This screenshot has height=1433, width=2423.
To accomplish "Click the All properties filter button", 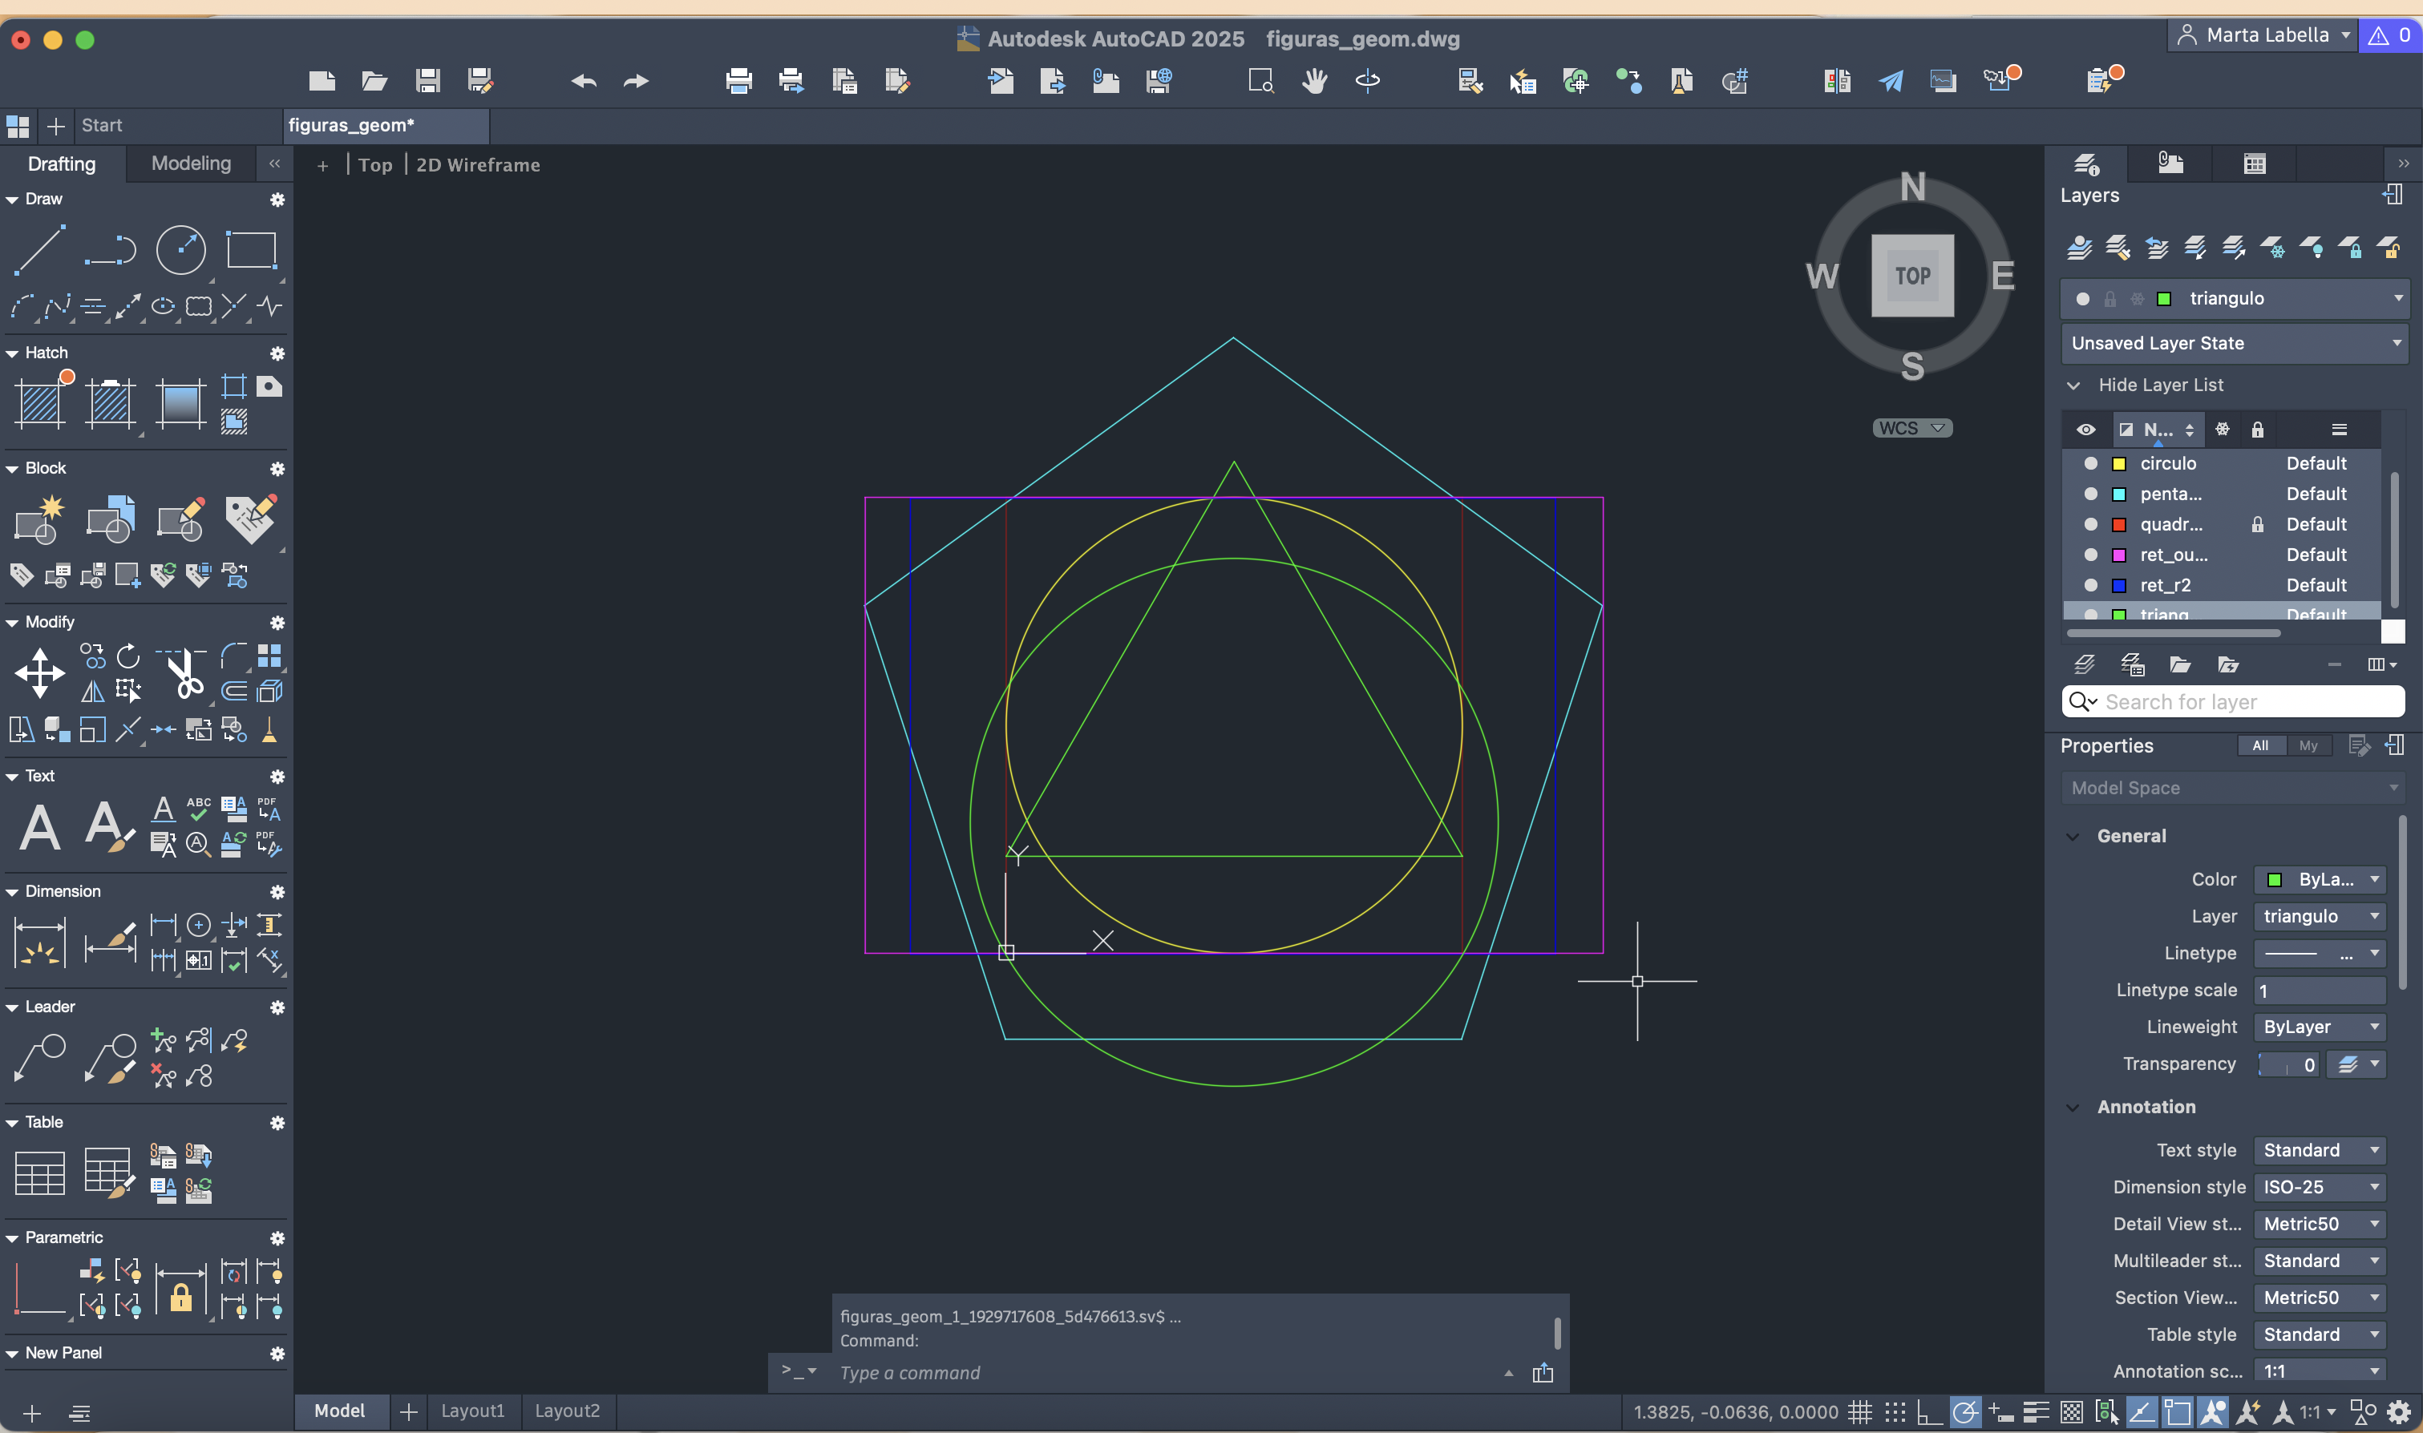I will coord(2259,745).
